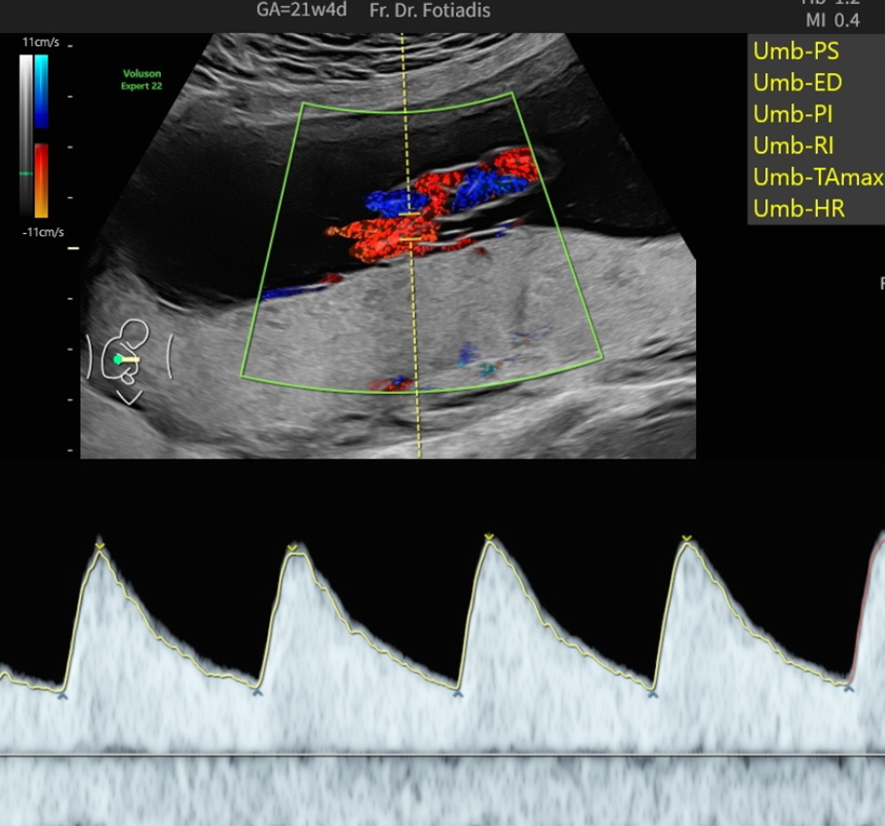The height and width of the screenshot is (826, 885).
Task: Select the Umb-PS measurement label
Action: pos(795,52)
